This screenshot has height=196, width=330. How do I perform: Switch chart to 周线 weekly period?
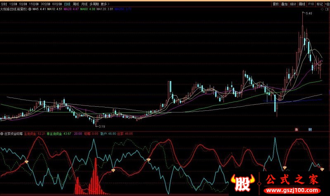[x=76, y=4]
